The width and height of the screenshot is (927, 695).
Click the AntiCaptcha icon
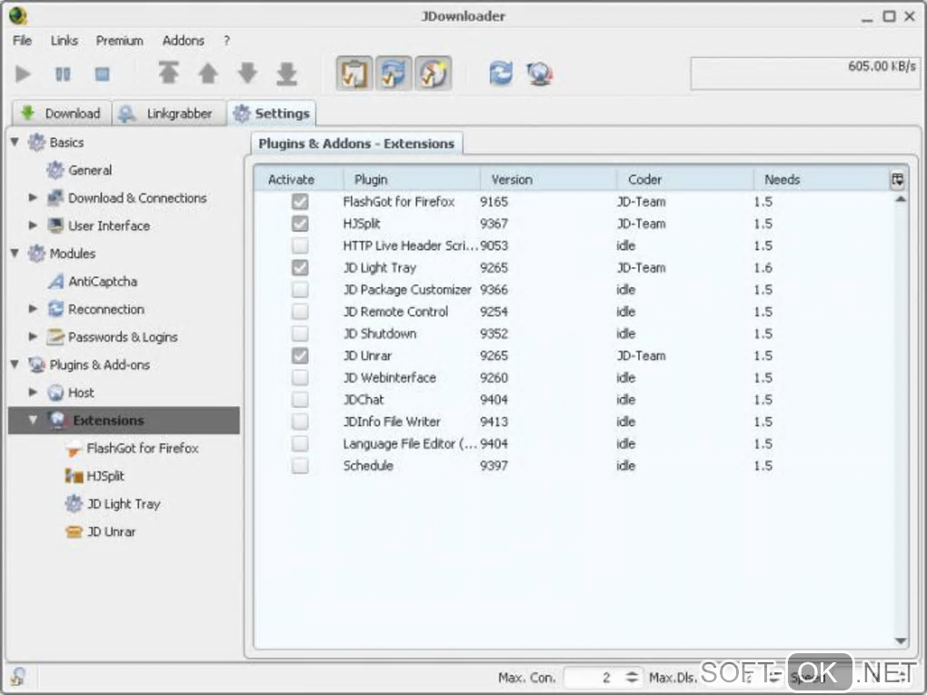pos(55,282)
